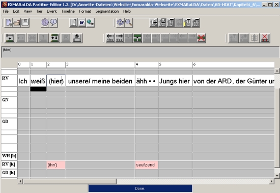Select the 'weiß' event cell
This screenshot has width=280, height=193.
coord(38,81)
